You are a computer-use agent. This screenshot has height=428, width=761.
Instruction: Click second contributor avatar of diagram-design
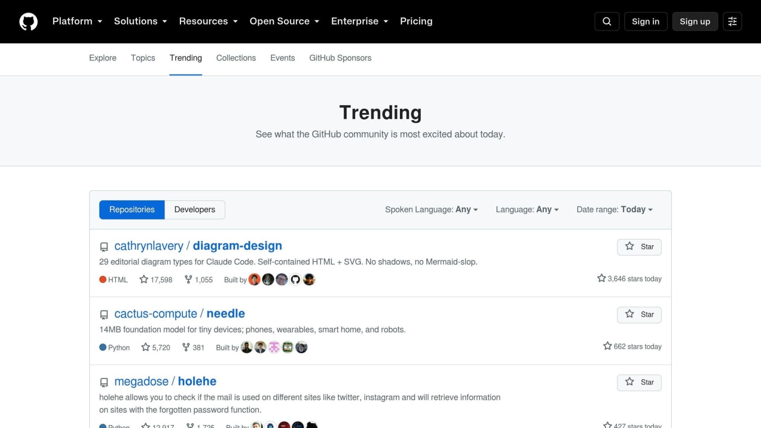pyautogui.click(x=268, y=279)
